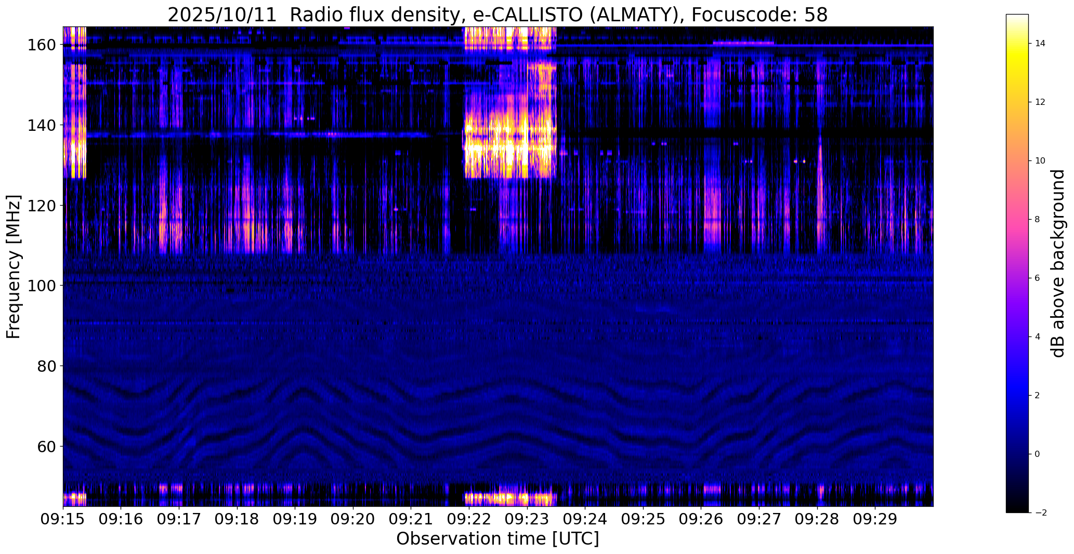Click the 09:16 time tick label
Viewport: 1074px width, 554px height.
(121, 519)
